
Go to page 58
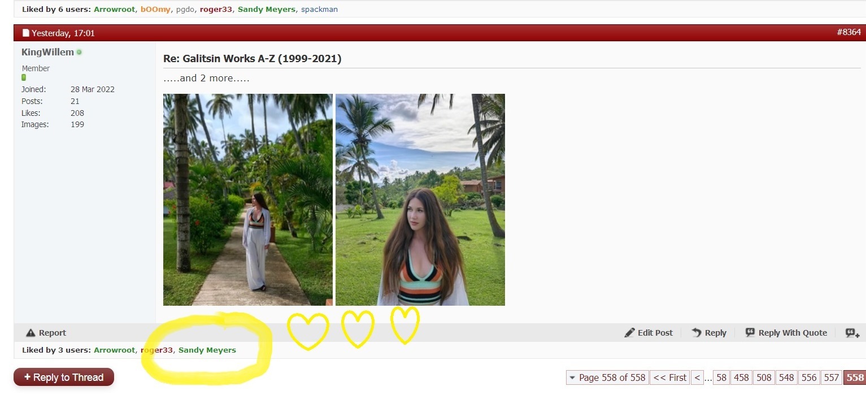point(721,377)
